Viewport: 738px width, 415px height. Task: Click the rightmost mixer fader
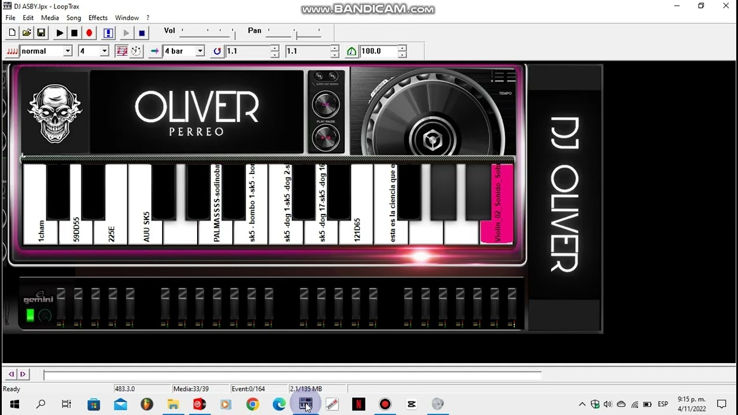point(511,308)
